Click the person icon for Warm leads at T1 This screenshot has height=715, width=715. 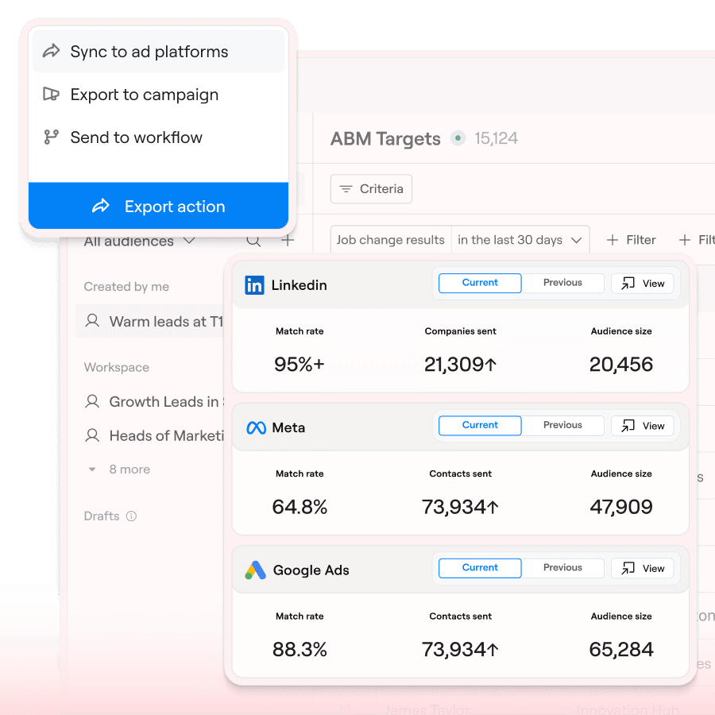pos(93,321)
